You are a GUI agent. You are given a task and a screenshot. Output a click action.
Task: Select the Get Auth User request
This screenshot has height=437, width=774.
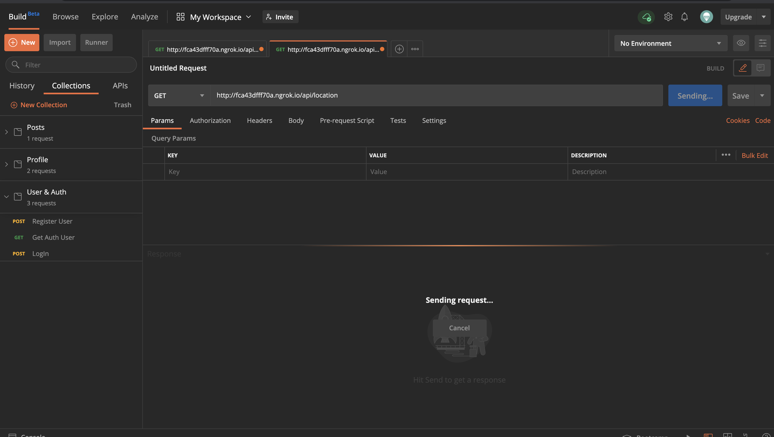coord(53,237)
